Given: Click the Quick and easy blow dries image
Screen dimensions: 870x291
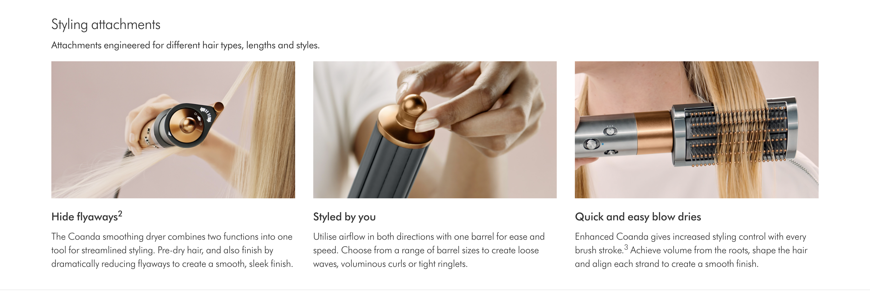Looking at the screenshot, I should pos(696,130).
